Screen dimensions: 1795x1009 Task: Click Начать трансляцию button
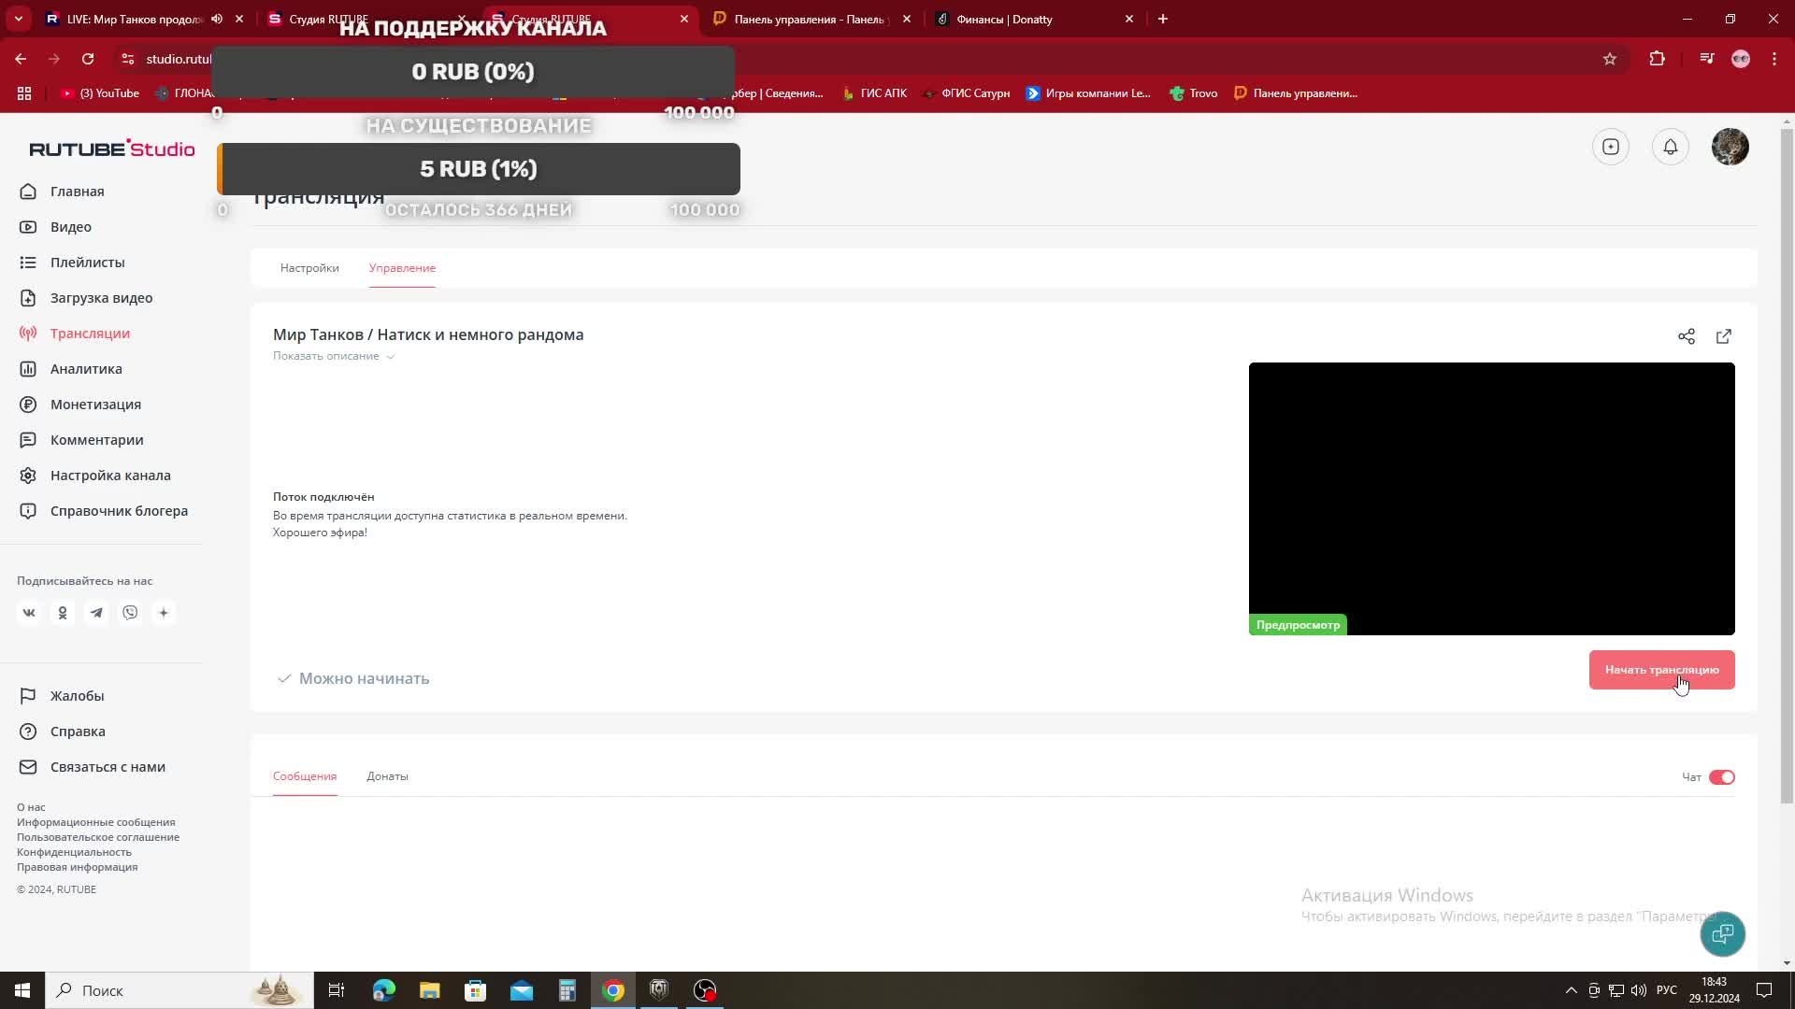pyautogui.click(x=1662, y=669)
